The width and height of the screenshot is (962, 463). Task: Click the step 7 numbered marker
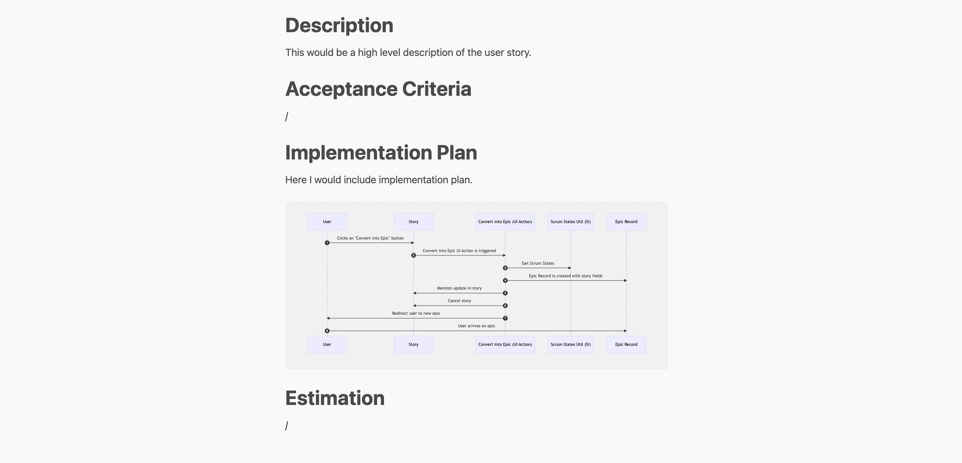click(505, 318)
